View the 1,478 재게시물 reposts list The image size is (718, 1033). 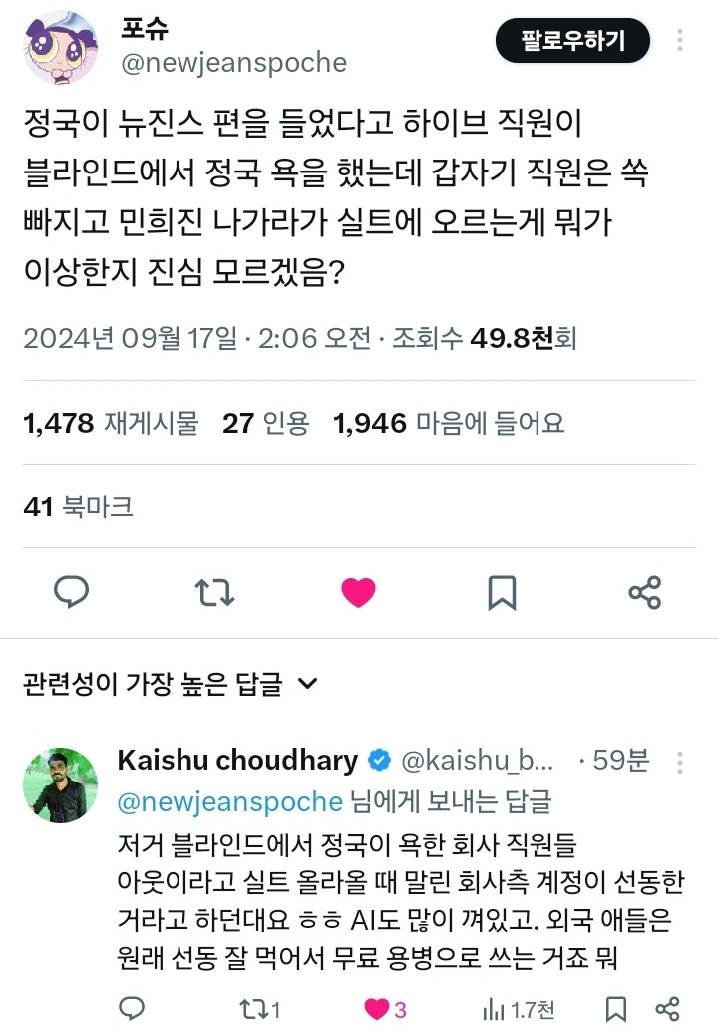click(x=111, y=424)
